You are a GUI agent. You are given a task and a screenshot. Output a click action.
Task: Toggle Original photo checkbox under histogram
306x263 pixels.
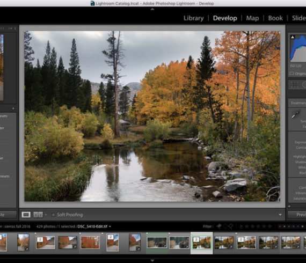coord(292,74)
